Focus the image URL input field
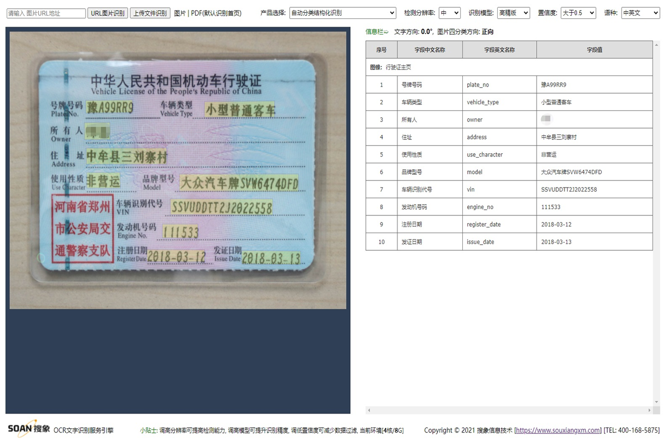The height and width of the screenshot is (444, 666). (x=46, y=13)
